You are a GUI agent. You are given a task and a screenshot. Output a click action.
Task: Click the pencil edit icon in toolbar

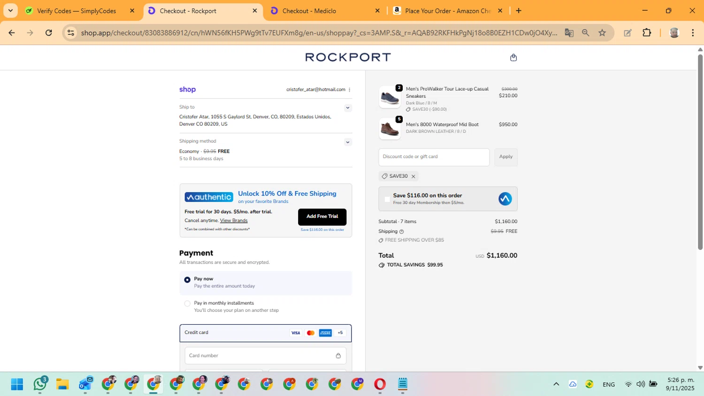[627, 32]
